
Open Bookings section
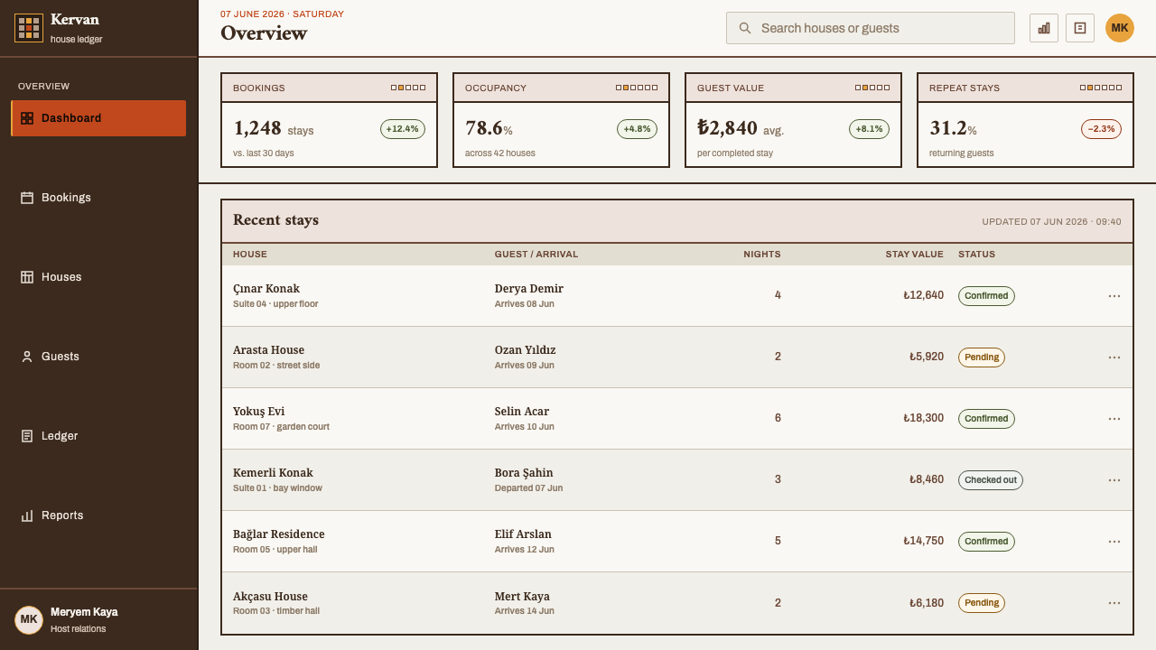98,198
